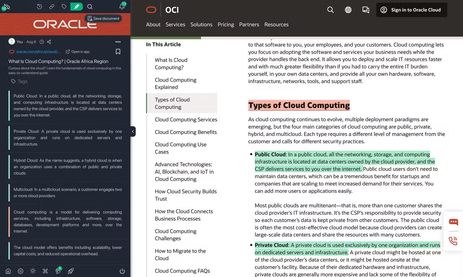This screenshot has height=277, width=463.
Task: Open notifications bell showing 13 alerts
Action: (121, 7)
